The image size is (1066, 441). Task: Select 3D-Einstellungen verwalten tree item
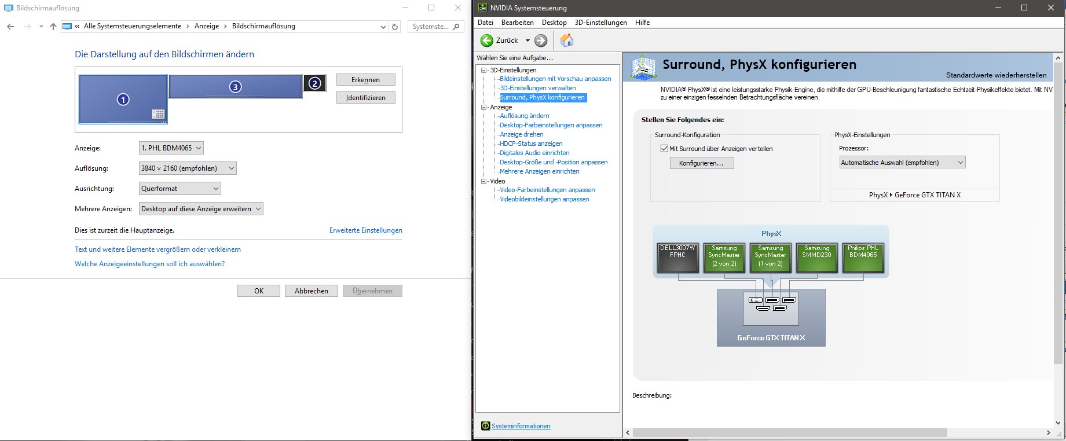[x=538, y=88]
